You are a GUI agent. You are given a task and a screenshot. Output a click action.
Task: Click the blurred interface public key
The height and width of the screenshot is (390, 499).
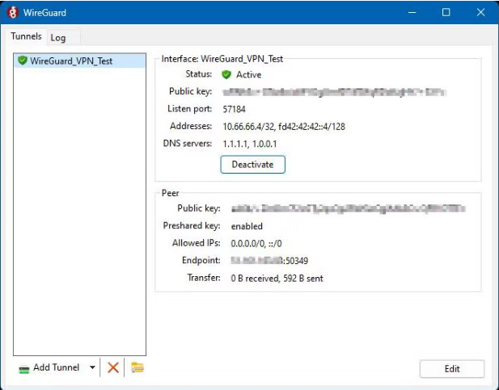coord(334,92)
